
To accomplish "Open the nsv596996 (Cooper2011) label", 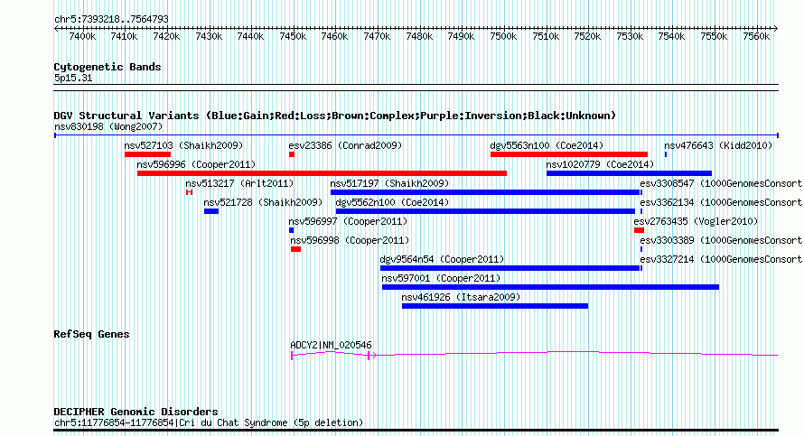I will [196, 164].
